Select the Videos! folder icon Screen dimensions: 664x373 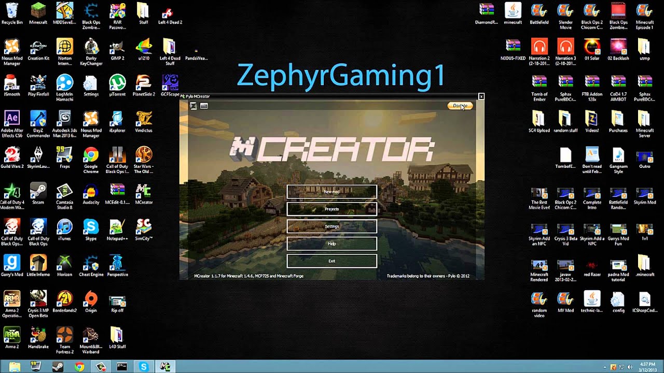pyautogui.click(x=592, y=122)
